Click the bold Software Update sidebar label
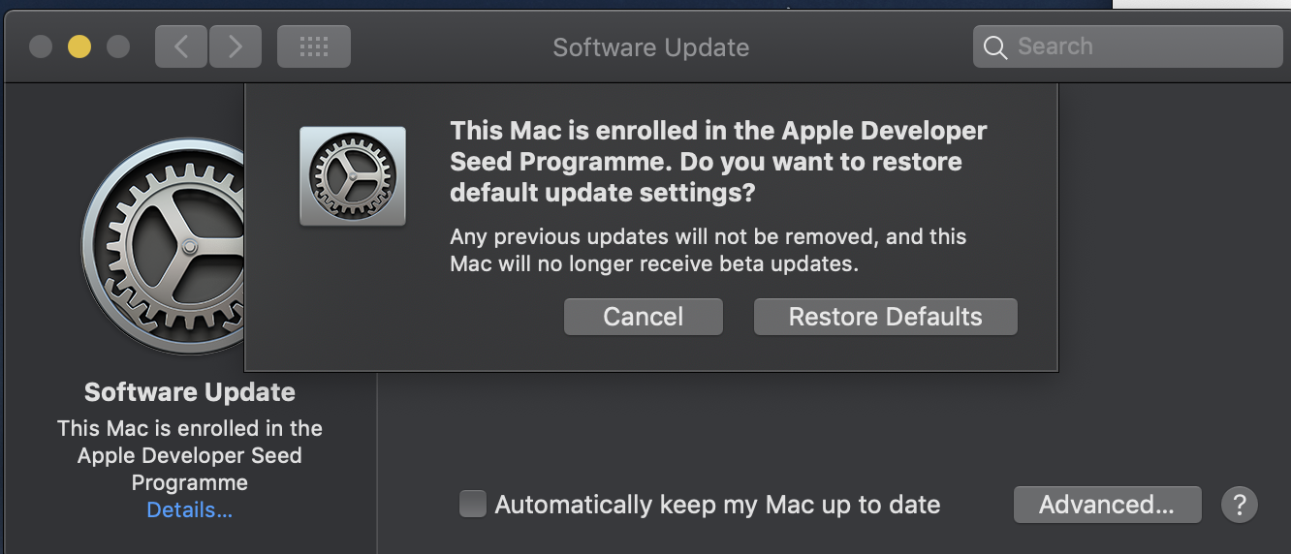This screenshot has width=1291, height=554. pyautogui.click(x=190, y=392)
